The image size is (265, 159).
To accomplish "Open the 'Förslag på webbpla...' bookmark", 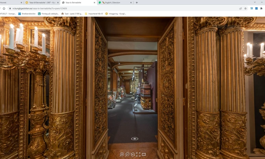I will coord(48,14).
